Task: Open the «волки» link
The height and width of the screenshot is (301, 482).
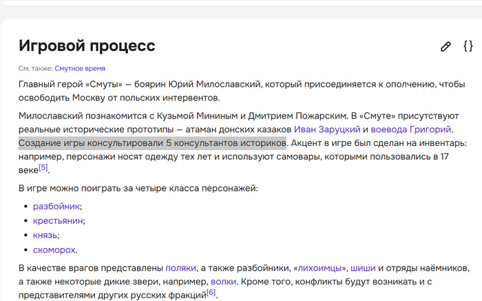Action: [x=224, y=282]
